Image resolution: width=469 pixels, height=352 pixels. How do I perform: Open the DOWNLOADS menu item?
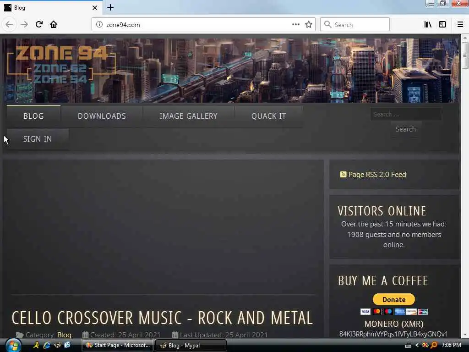tap(102, 116)
